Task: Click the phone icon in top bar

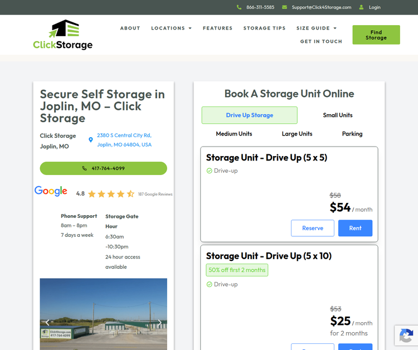Action: (239, 7)
